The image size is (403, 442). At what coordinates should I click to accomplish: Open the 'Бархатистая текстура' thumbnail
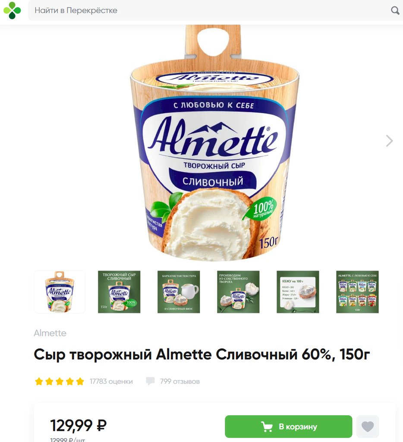coord(179,292)
